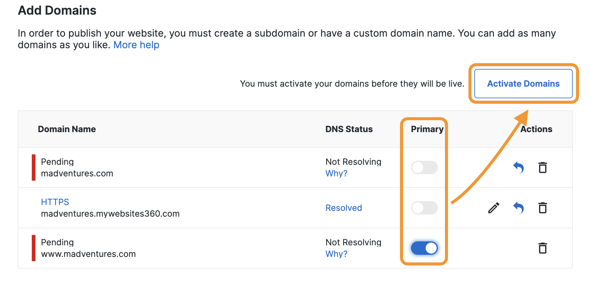591x285 pixels.
Task: Click Why? link for www.madventures.com
Action: (336, 254)
